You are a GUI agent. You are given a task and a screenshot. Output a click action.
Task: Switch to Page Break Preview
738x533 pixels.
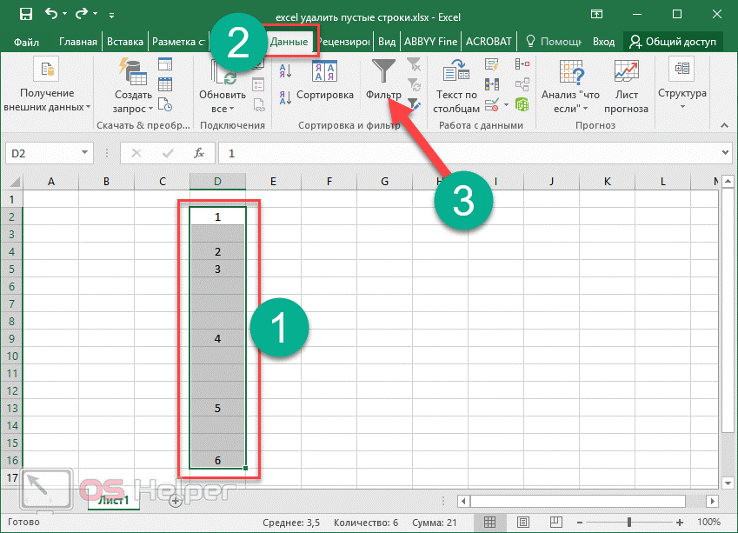555,522
